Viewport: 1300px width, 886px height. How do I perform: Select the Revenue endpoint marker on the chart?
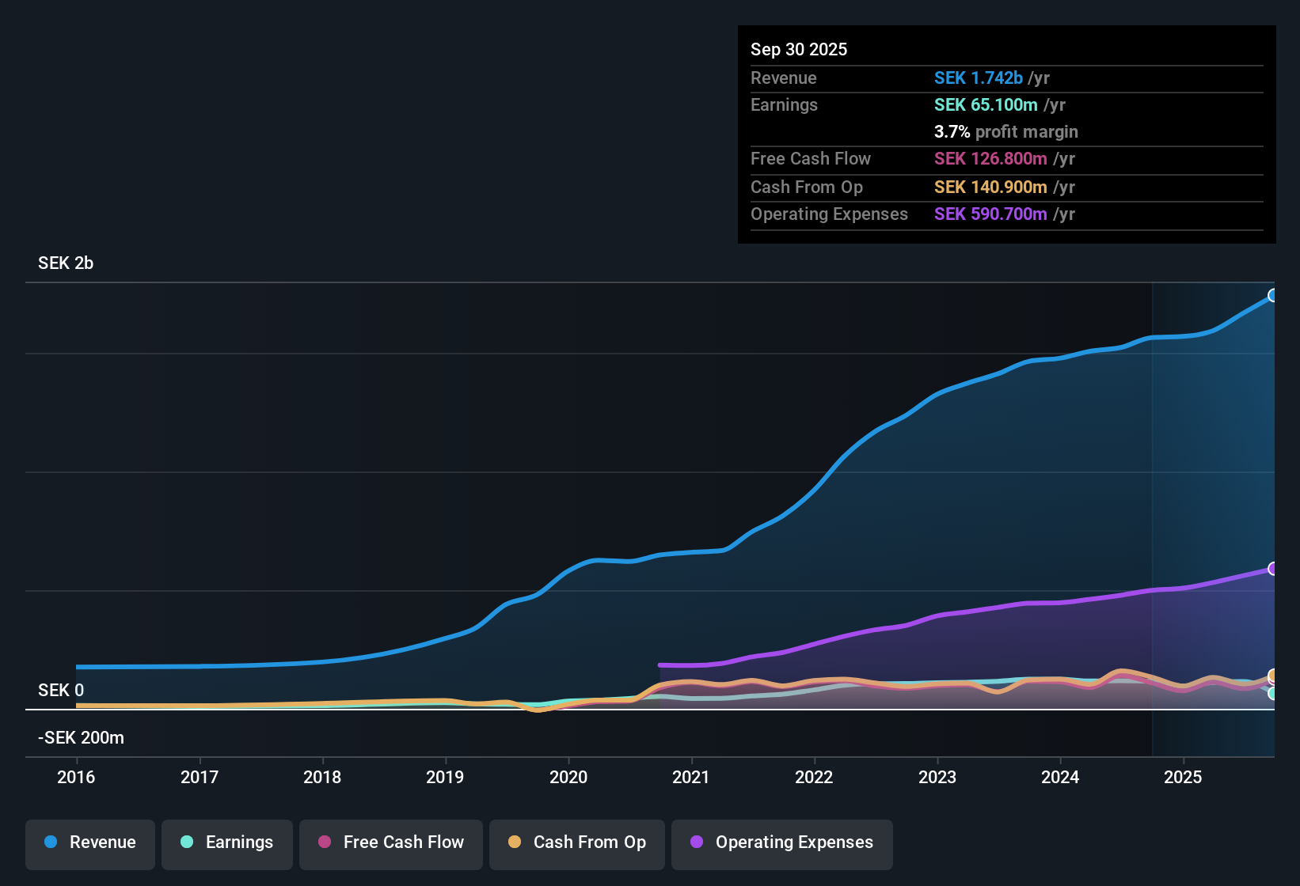tap(1273, 295)
